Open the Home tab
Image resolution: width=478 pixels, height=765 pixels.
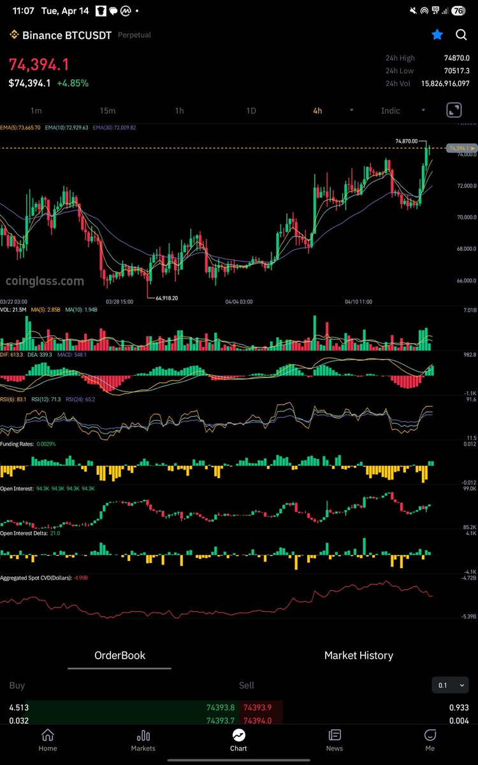[x=48, y=740]
